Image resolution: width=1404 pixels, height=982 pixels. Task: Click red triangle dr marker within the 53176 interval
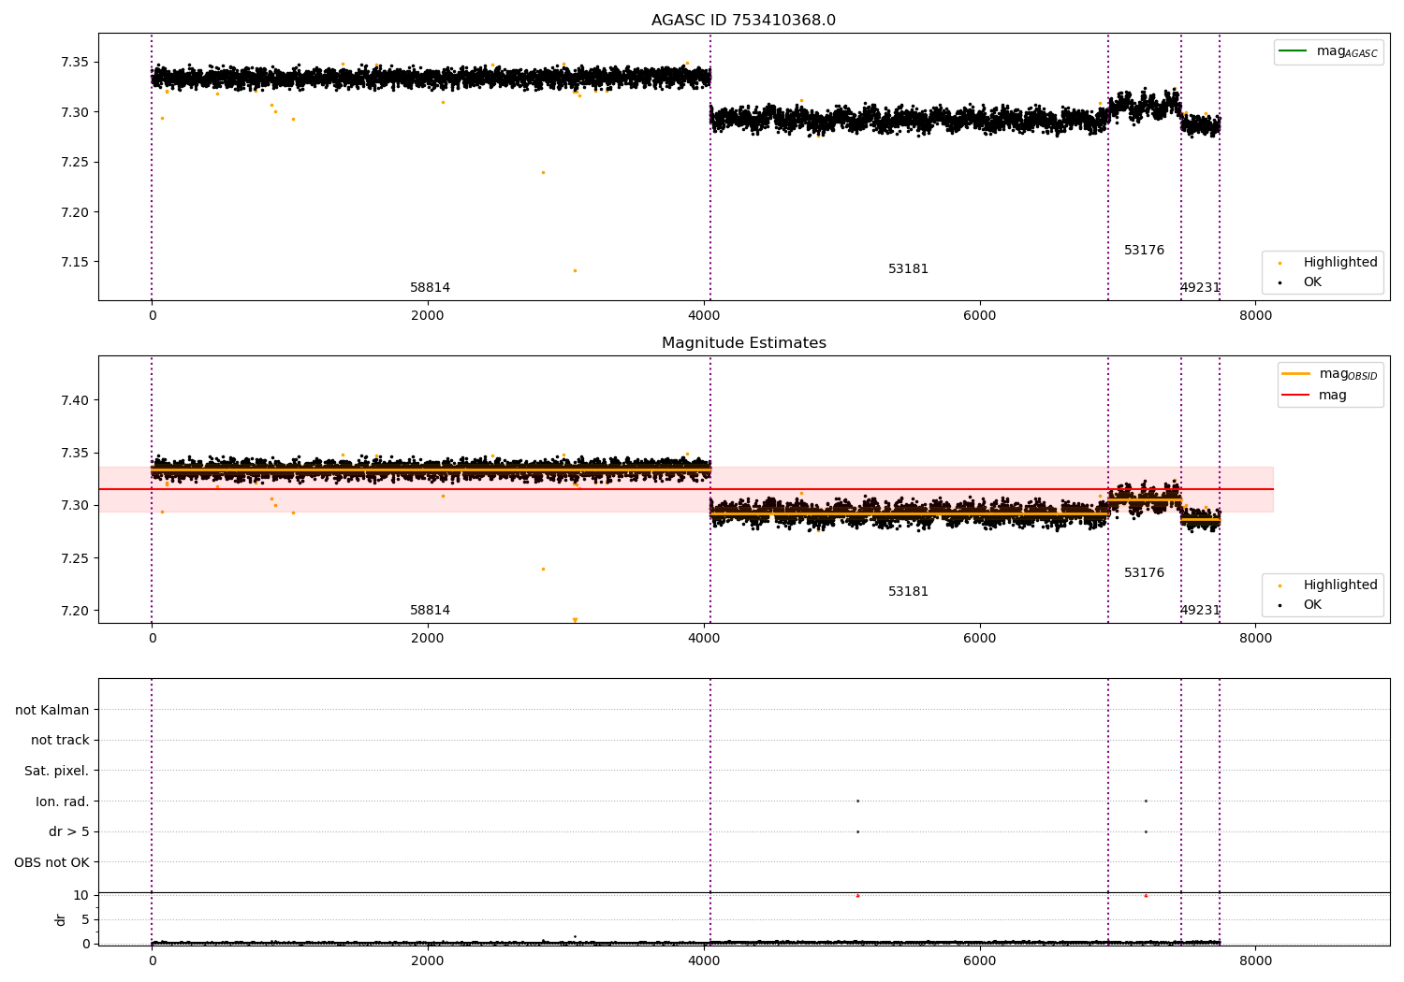click(1146, 895)
